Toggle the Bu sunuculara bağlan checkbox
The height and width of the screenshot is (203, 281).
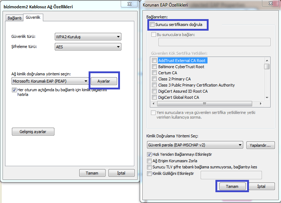coord(153,34)
